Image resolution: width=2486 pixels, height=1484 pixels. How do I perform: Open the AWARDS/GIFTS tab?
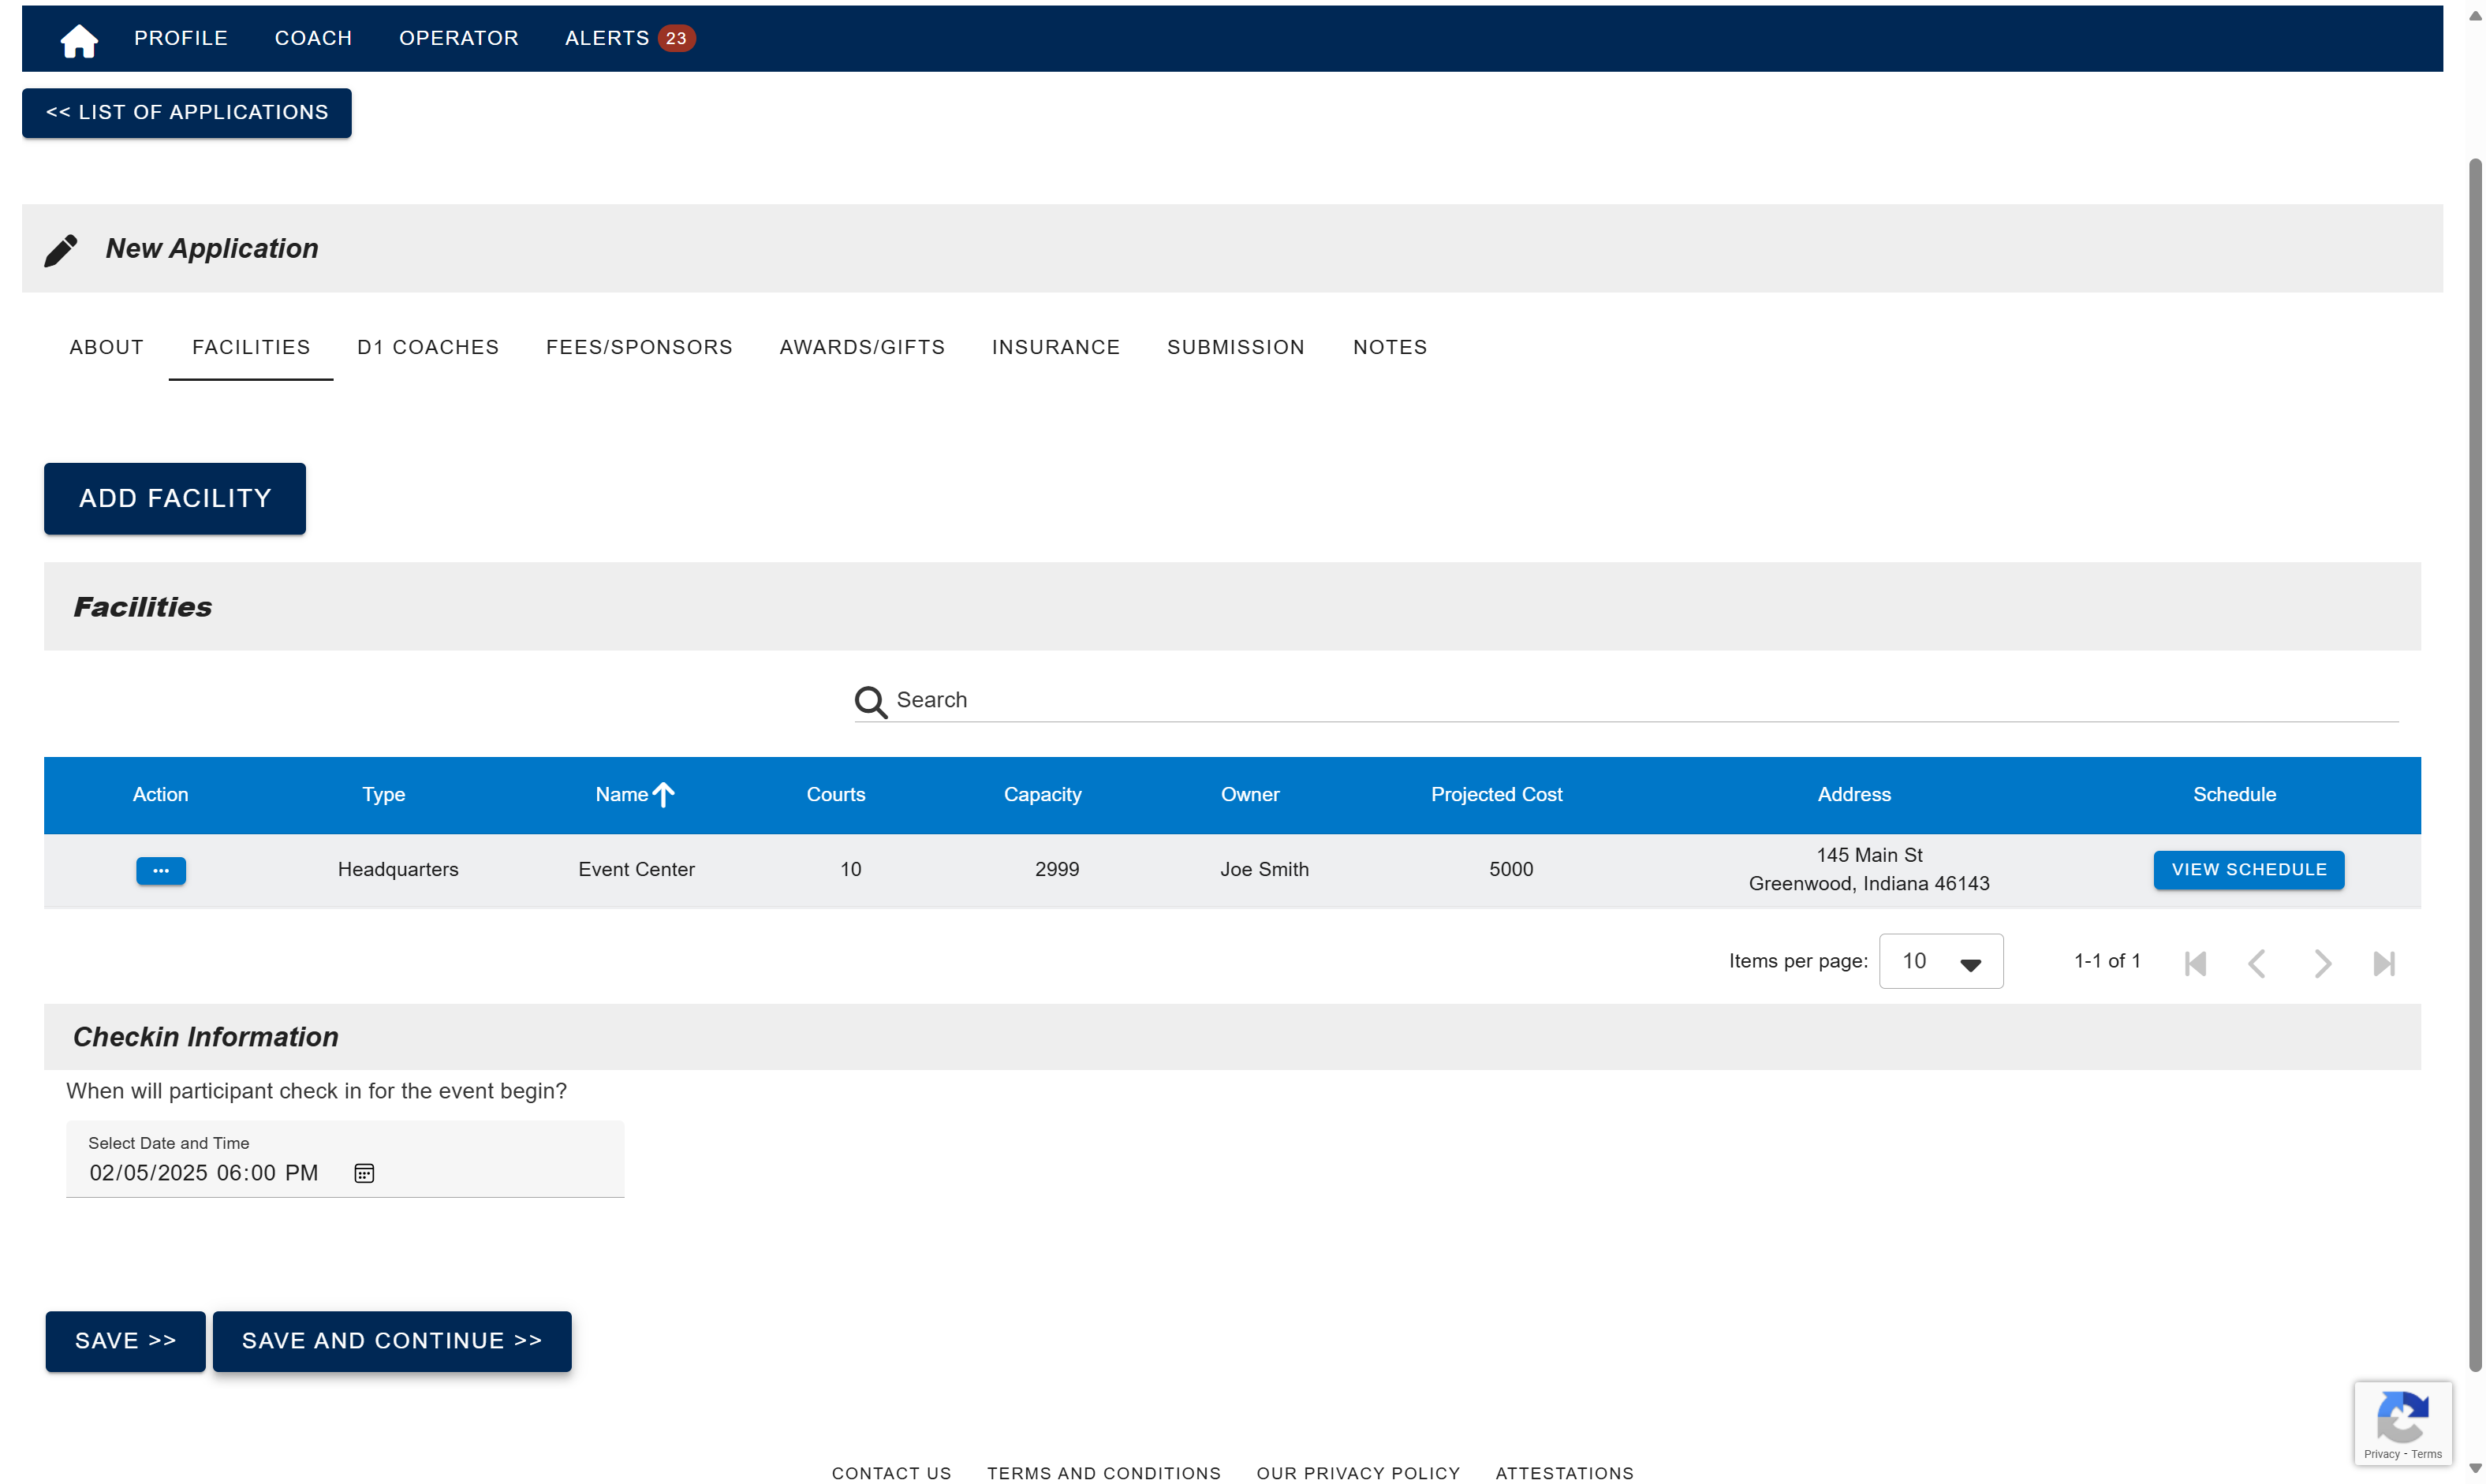862,347
